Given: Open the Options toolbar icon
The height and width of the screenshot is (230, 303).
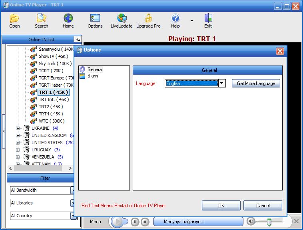Looking at the screenshot, I should (x=95, y=18).
